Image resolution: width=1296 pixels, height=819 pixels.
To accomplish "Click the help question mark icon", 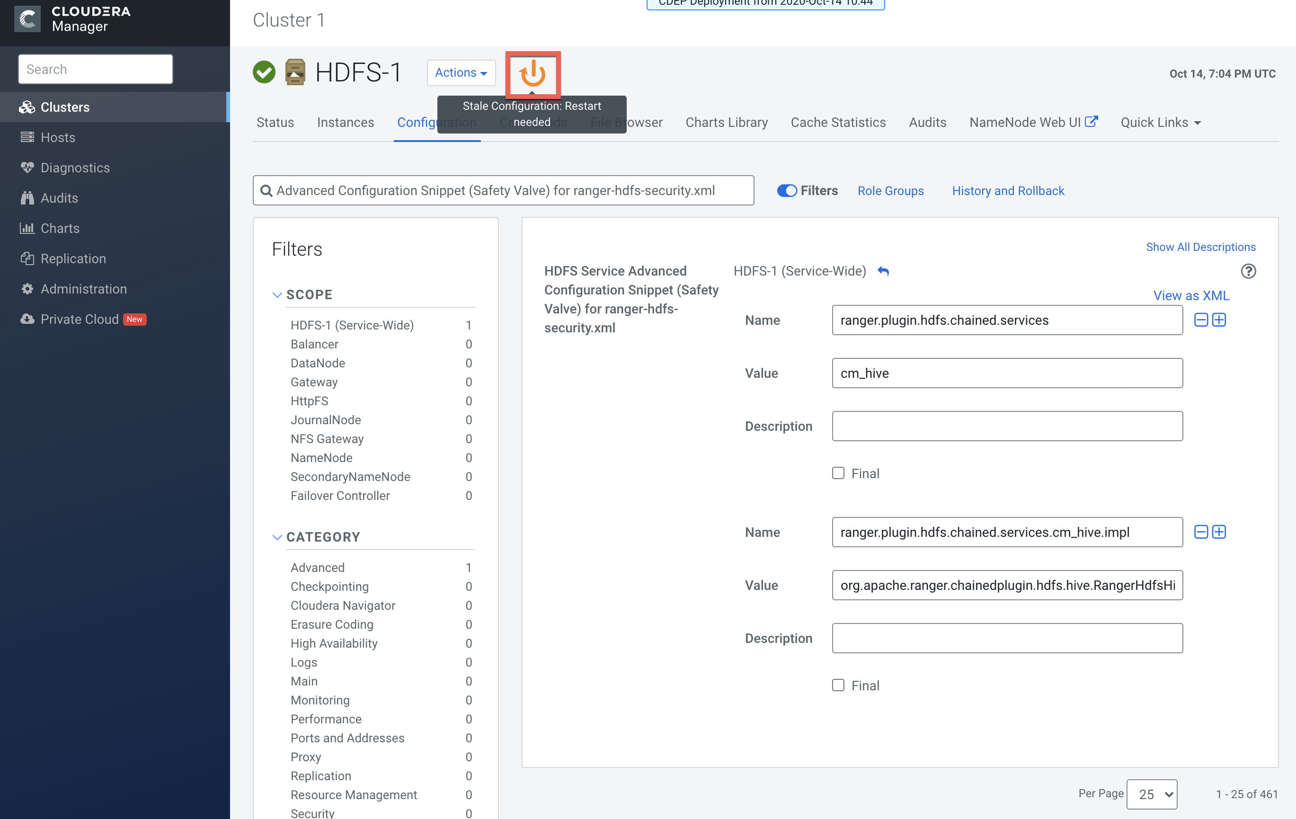I will (1248, 271).
